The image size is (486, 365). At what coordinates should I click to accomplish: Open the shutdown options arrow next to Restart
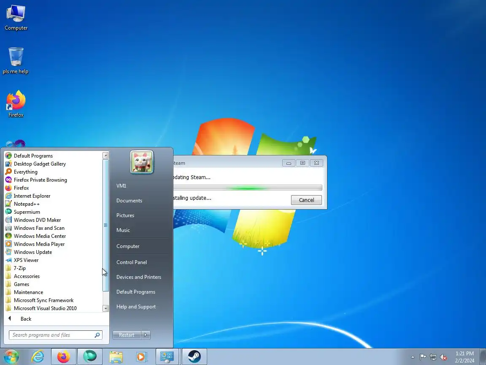click(146, 335)
